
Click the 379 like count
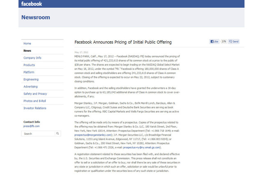[224, 41]
